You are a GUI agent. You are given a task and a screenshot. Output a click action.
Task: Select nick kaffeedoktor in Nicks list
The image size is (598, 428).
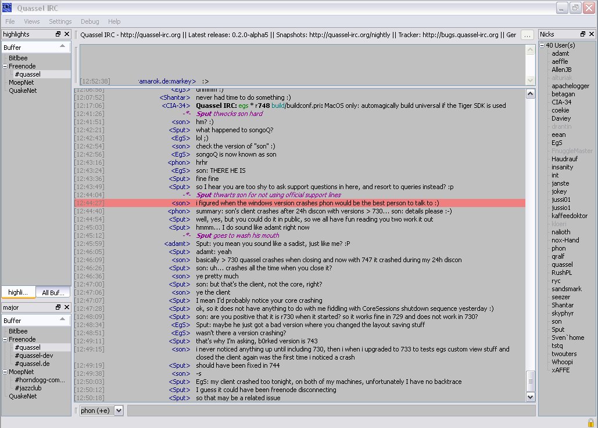pyautogui.click(x=570, y=216)
